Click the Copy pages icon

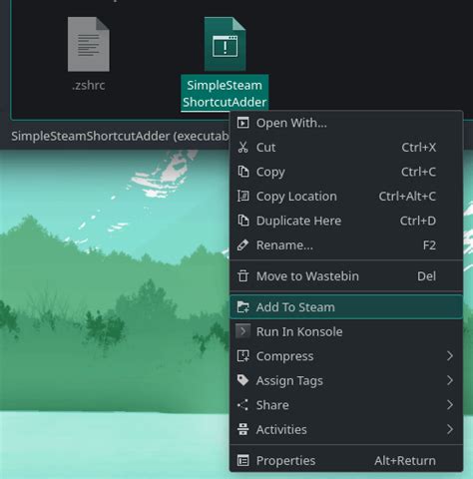(242, 172)
